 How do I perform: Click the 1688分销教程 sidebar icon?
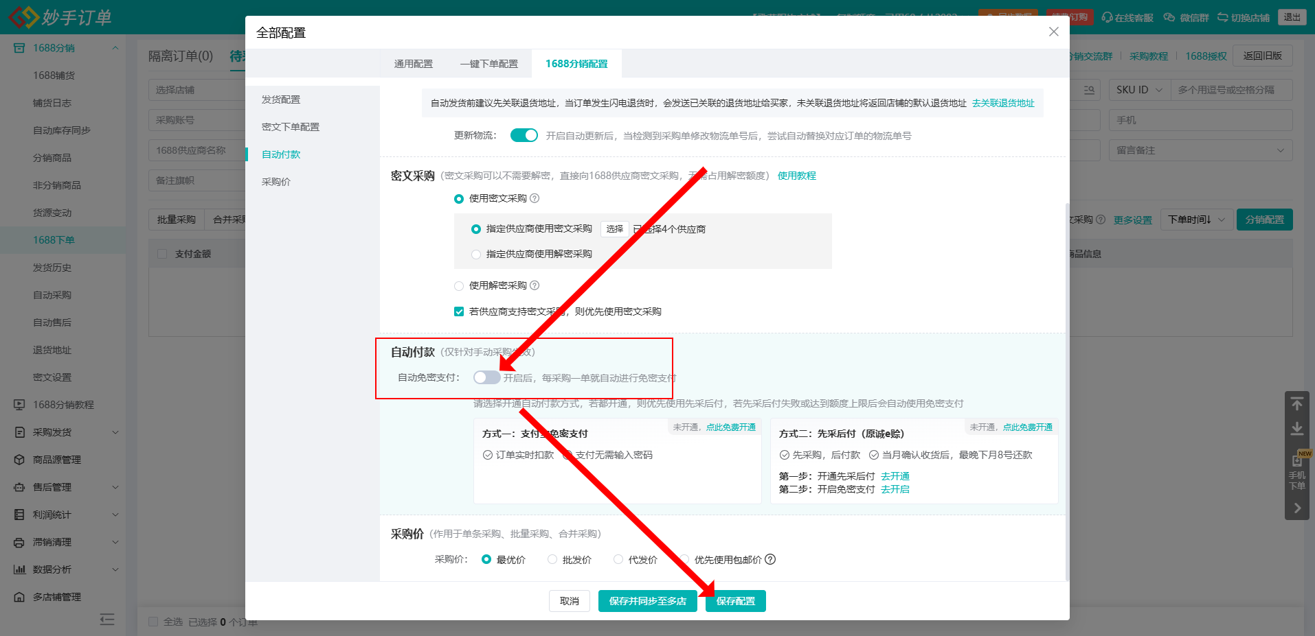click(19, 405)
